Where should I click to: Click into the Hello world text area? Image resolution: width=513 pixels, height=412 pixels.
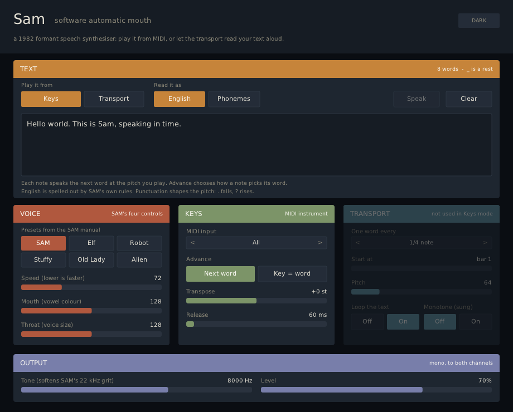[x=256, y=145]
